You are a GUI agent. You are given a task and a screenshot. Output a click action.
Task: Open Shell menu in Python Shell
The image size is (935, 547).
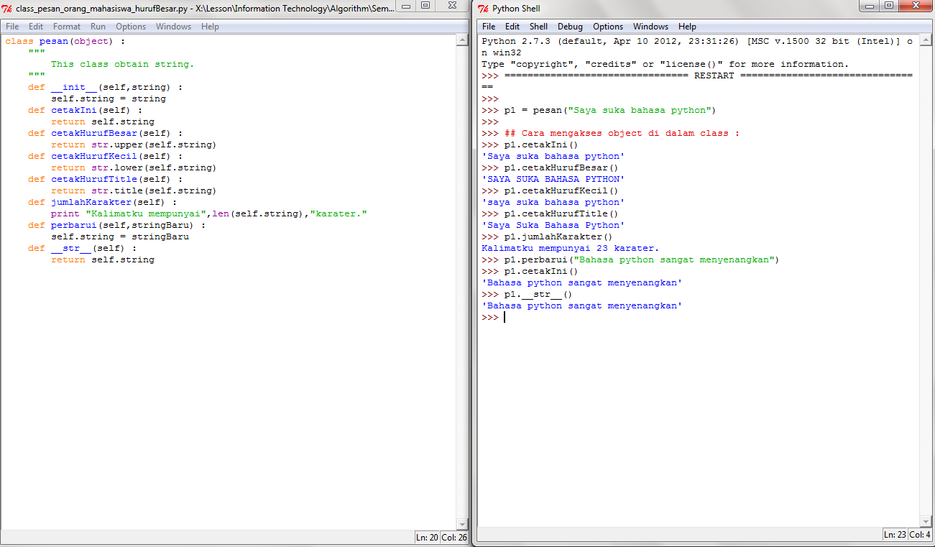[x=538, y=27]
